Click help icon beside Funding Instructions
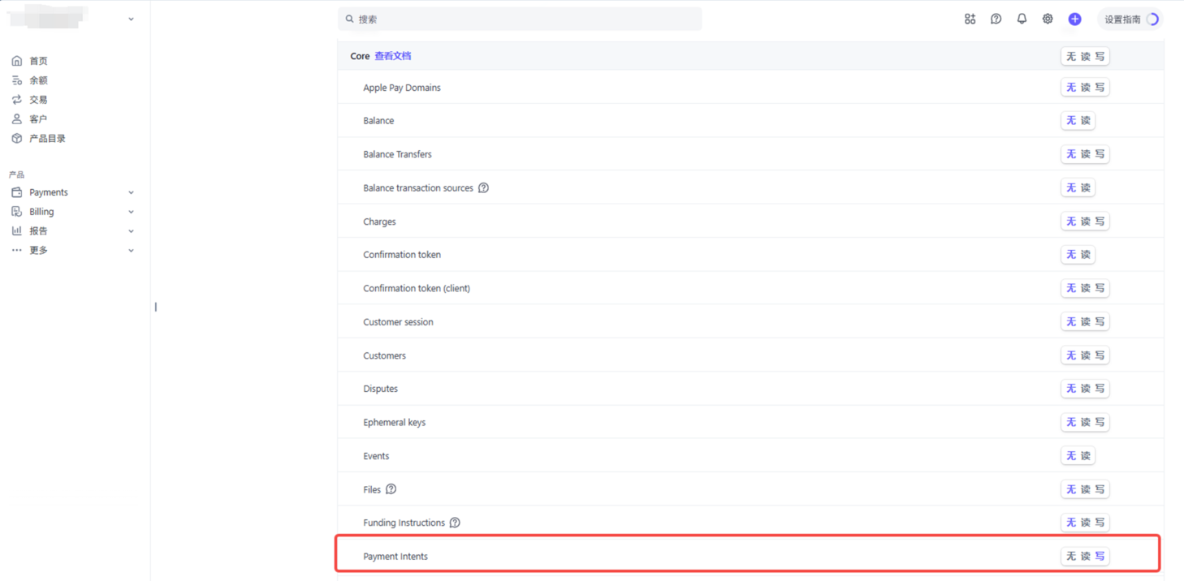This screenshot has width=1184, height=581. pyautogui.click(x=455, y=523)
